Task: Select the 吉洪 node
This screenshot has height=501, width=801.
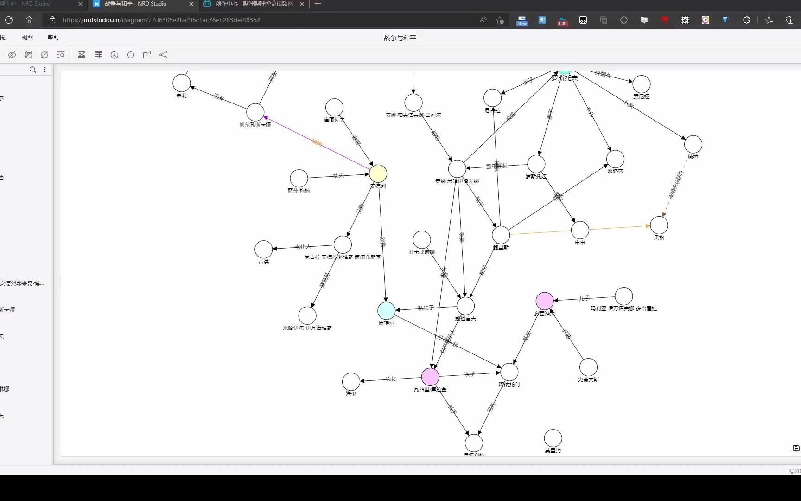Action: [x=263, y=250]
